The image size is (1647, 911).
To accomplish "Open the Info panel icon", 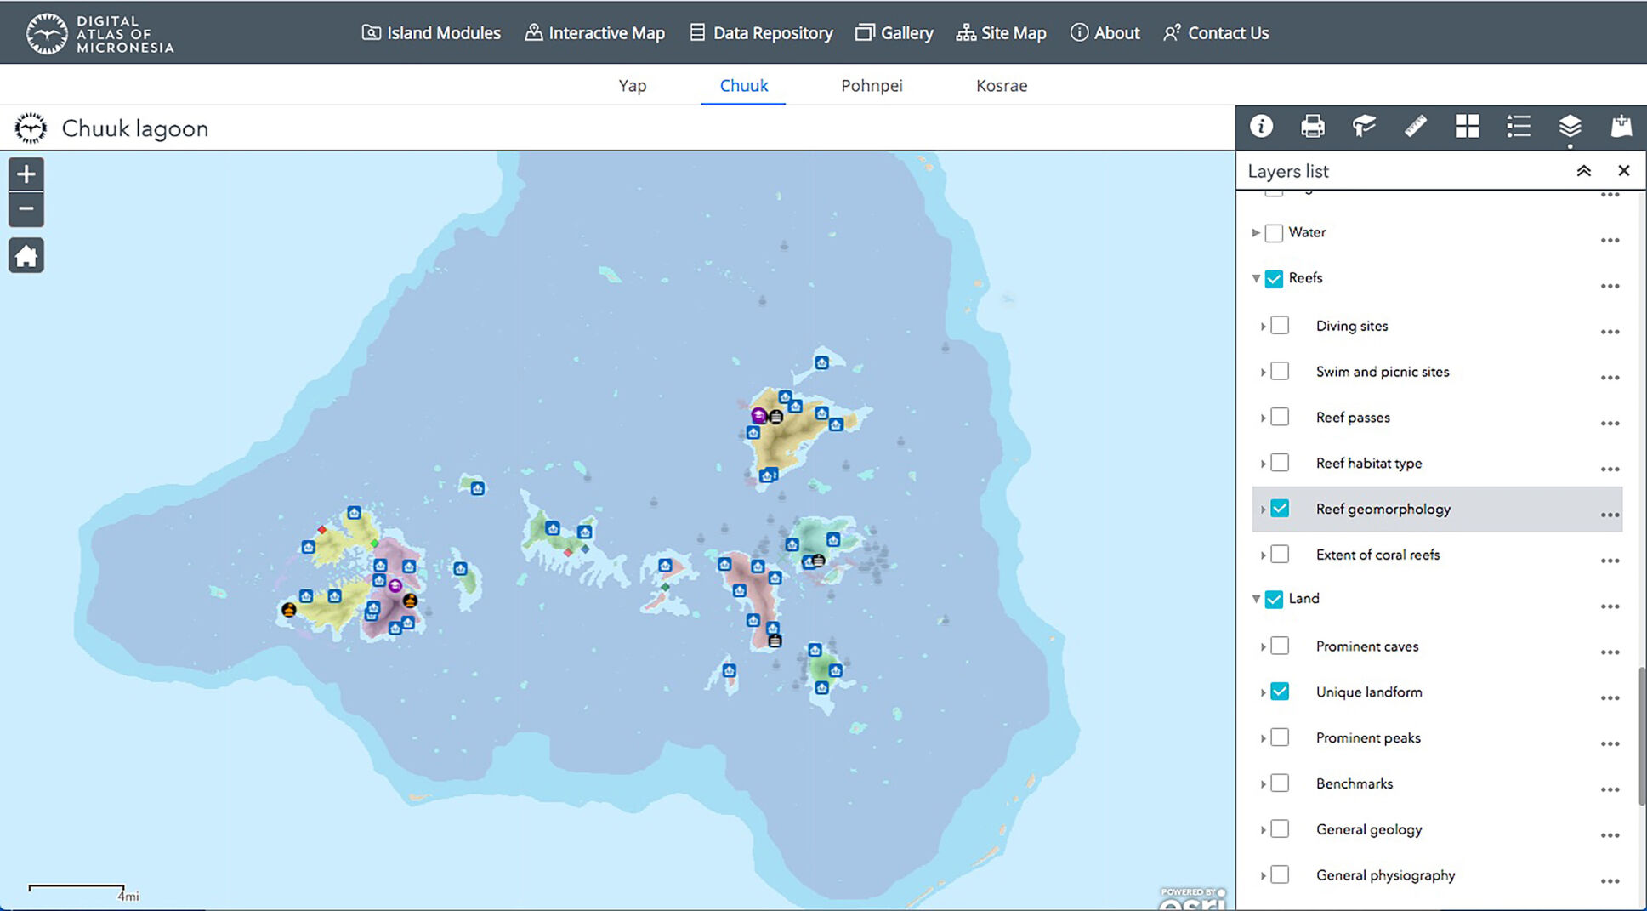I will (1262, 127).
